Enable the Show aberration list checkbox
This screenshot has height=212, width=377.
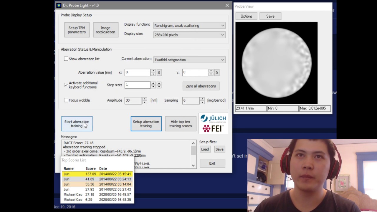[66, 59]
